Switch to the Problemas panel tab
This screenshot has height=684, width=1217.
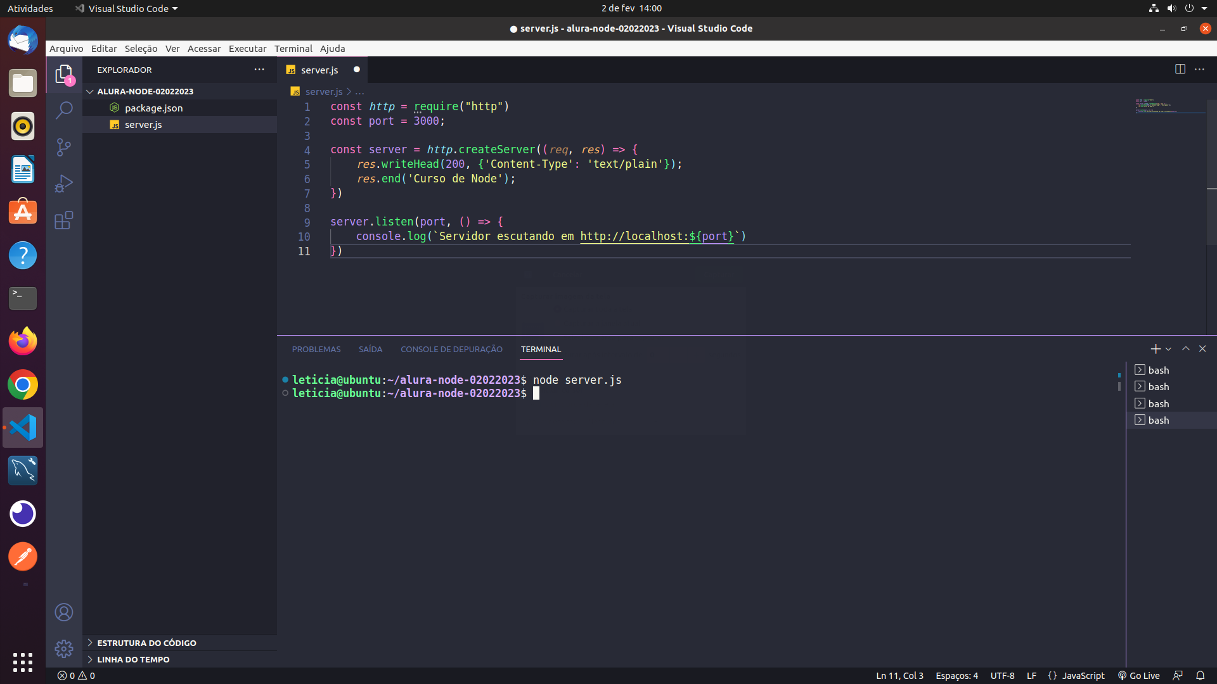[316, 350]
